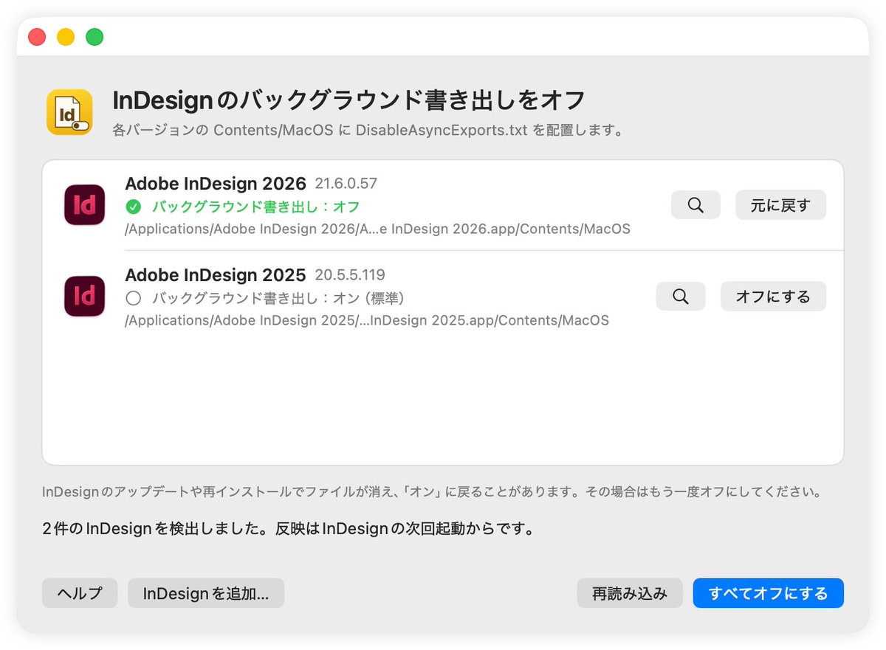Click すべてオフにする
The width and height of the screenshot is (886, 650).
pyautogui.click(x=768, y=593)
